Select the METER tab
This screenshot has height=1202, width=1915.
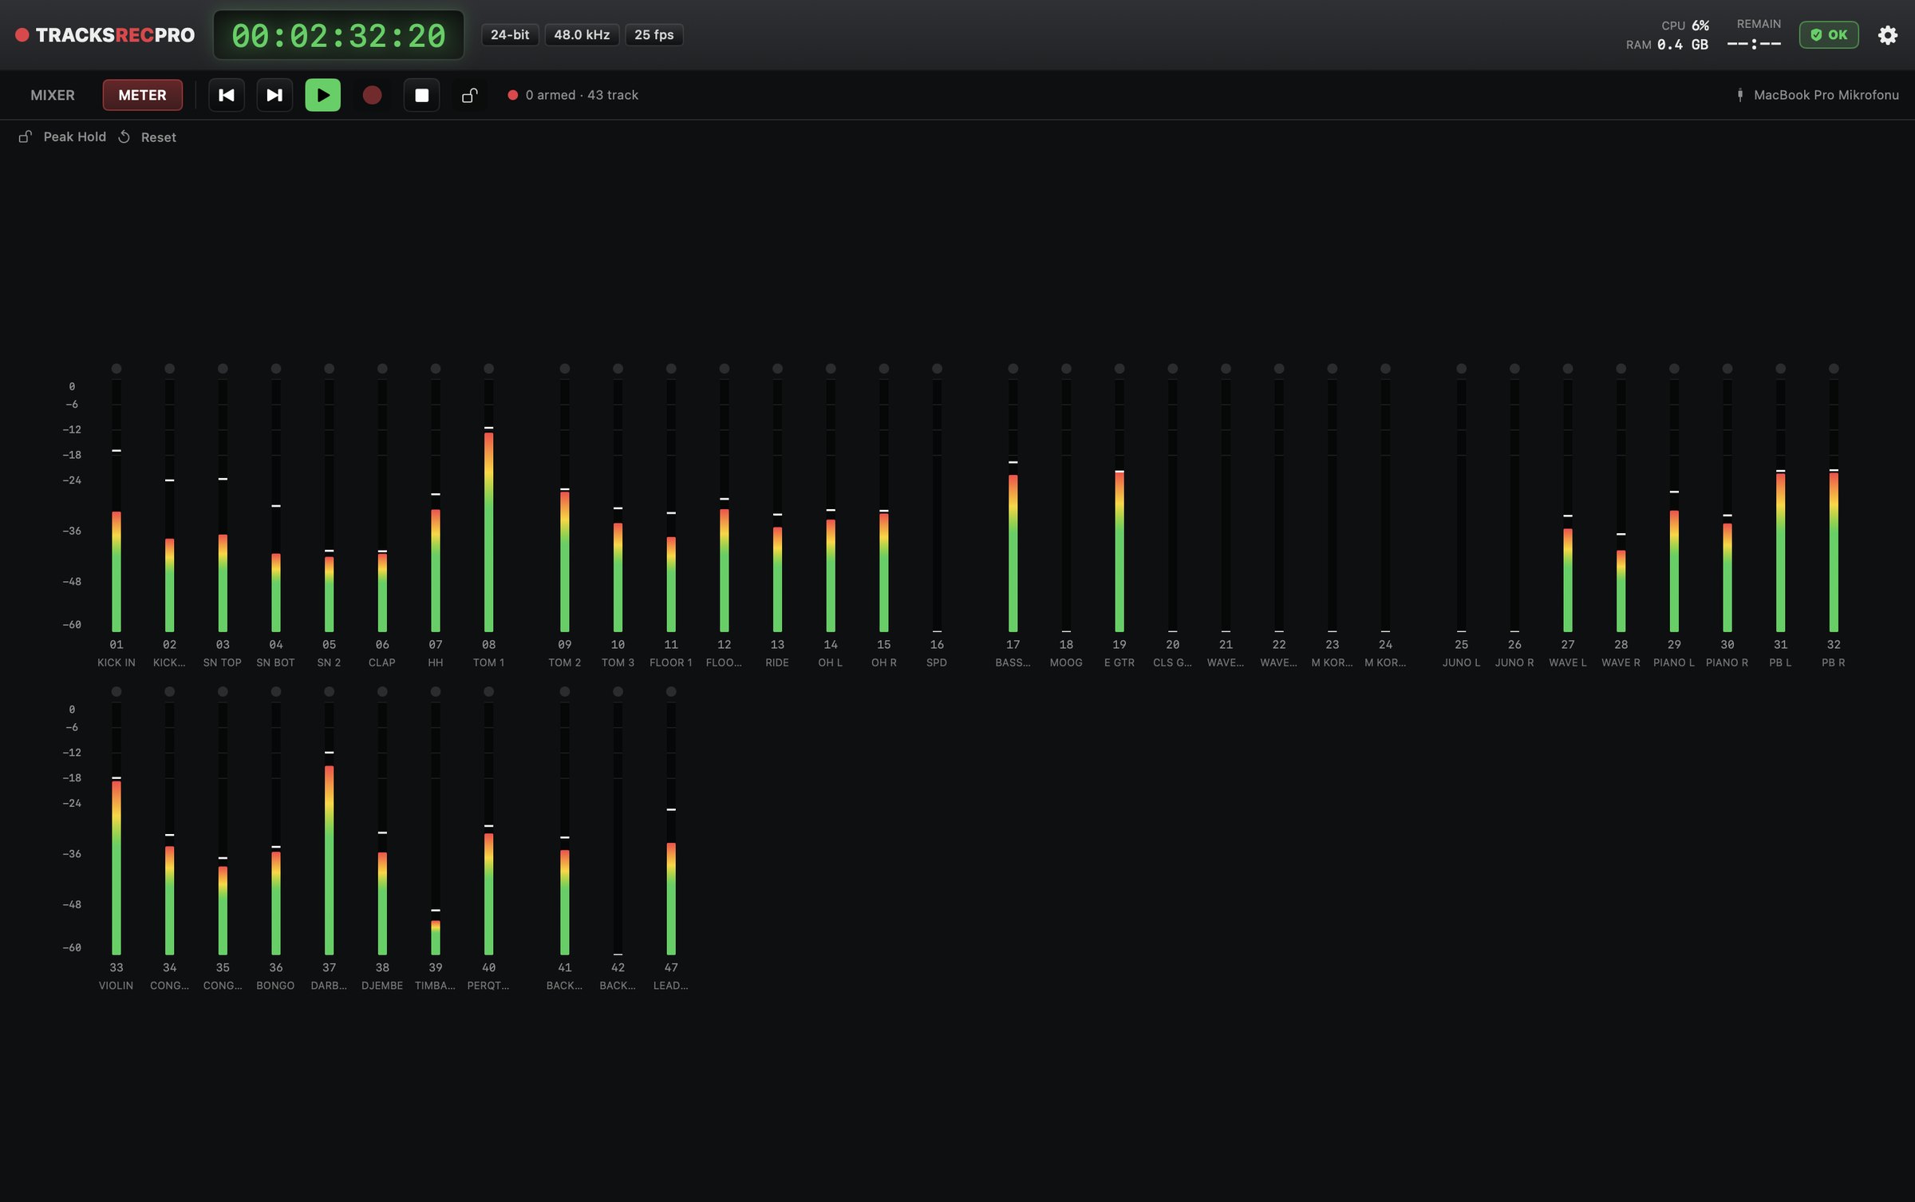142,95
